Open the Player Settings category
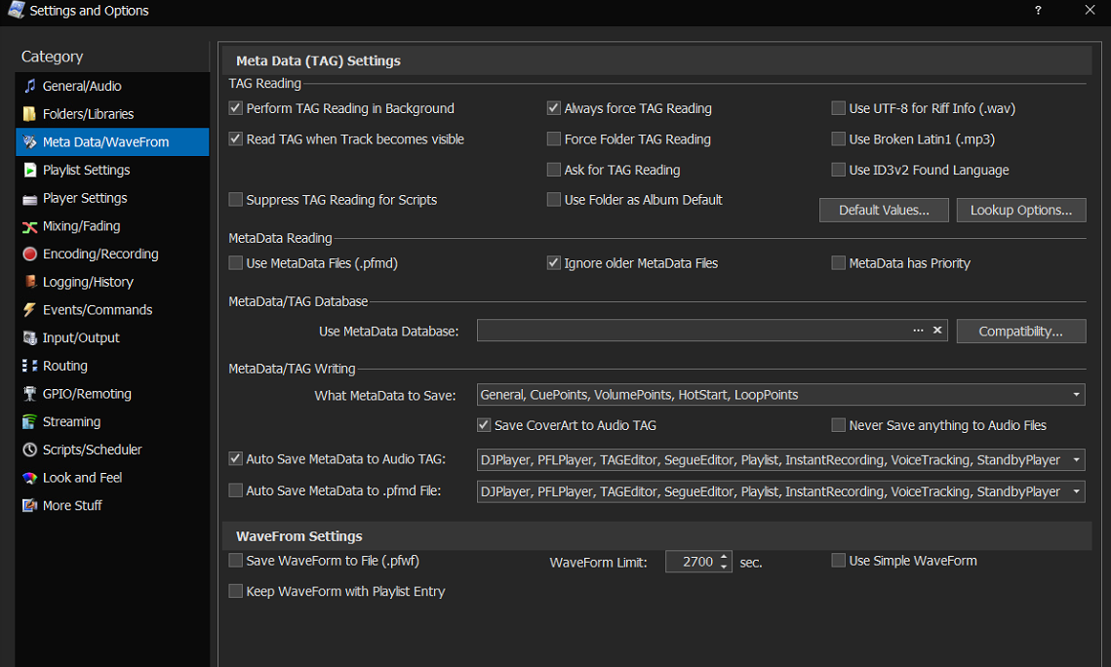Screen dimensions: 1111x667 click(x=85, y=198)
